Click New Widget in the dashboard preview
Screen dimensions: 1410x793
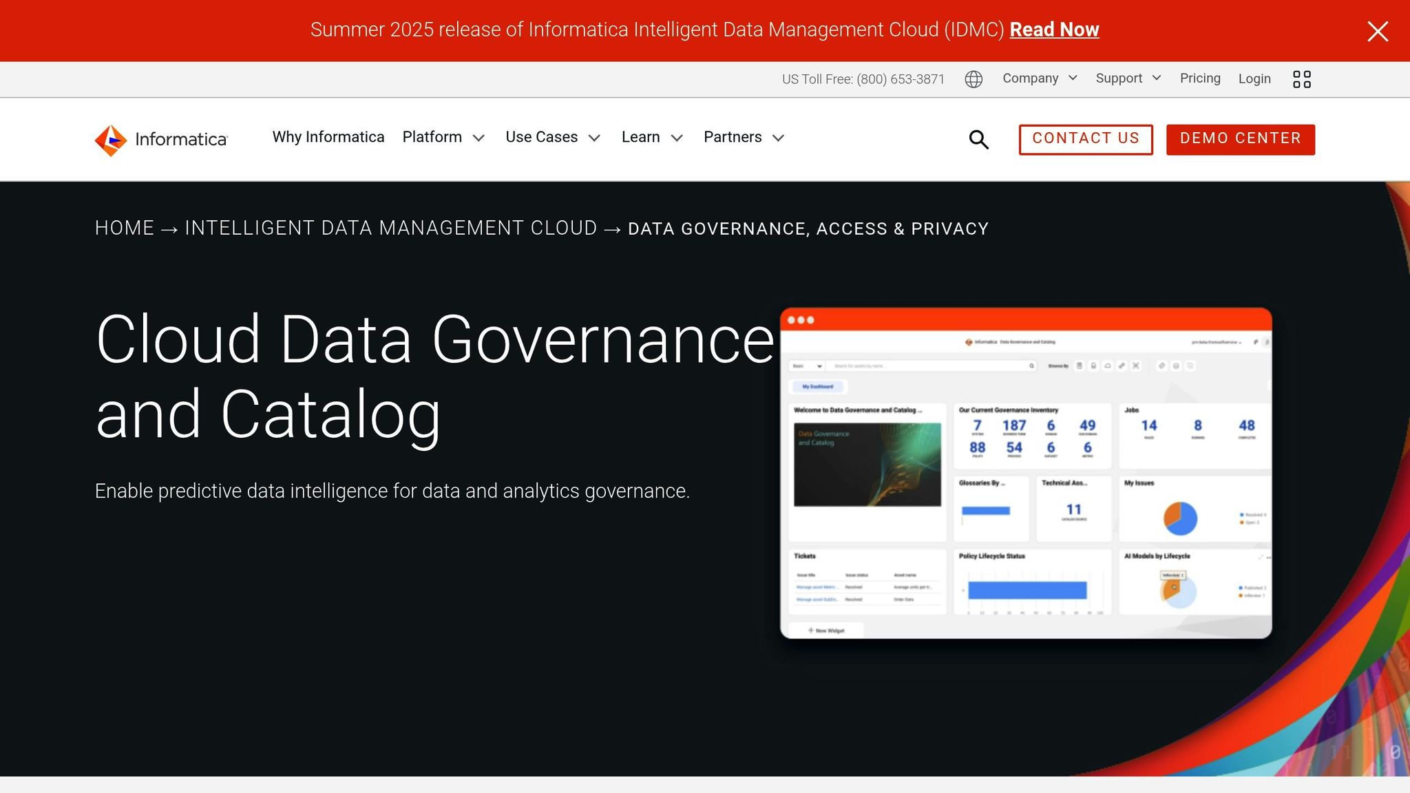click(x=826, y=631)
